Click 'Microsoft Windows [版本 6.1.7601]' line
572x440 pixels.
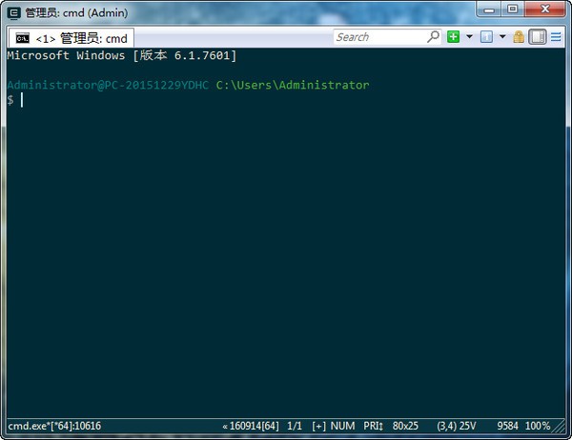point(122,55)
